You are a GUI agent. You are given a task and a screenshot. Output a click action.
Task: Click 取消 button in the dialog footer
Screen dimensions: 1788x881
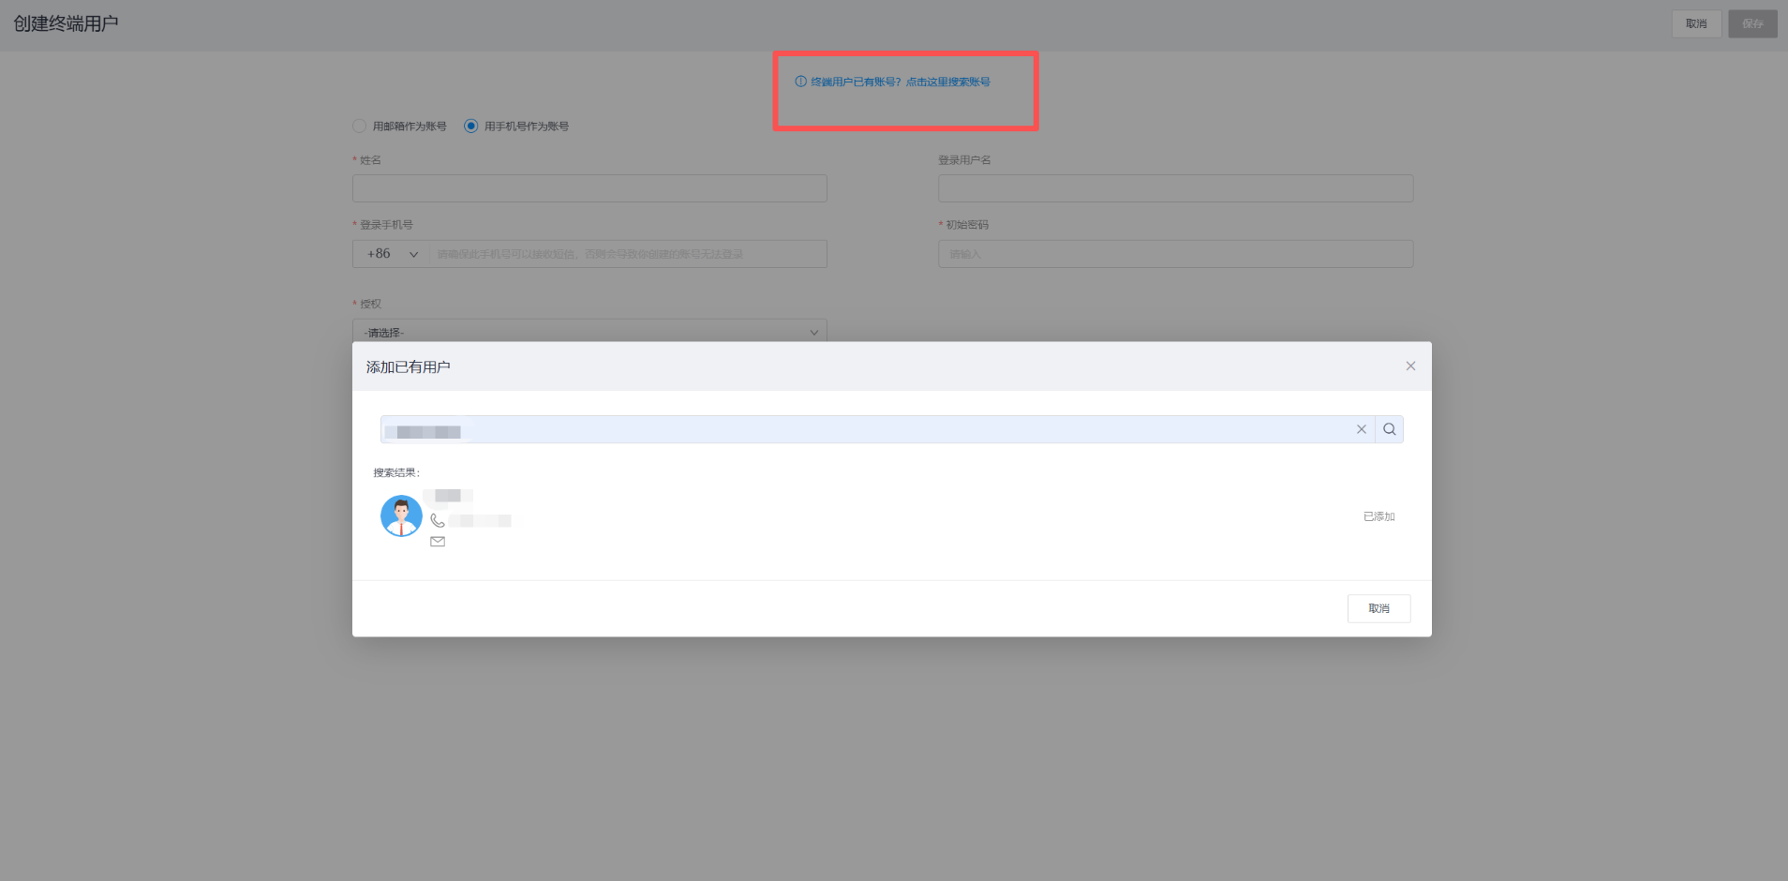(1378, 608)
